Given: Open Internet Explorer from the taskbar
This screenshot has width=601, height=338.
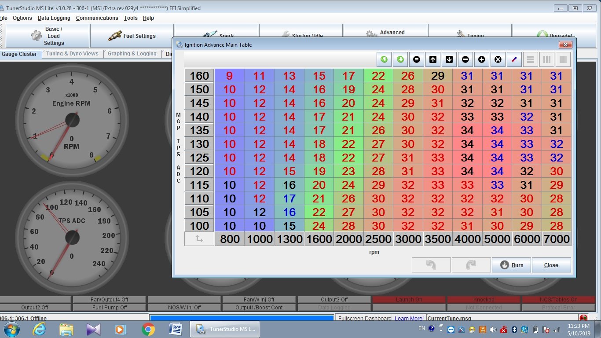Looking at the screenshot, I should click(x=39, y=329).
